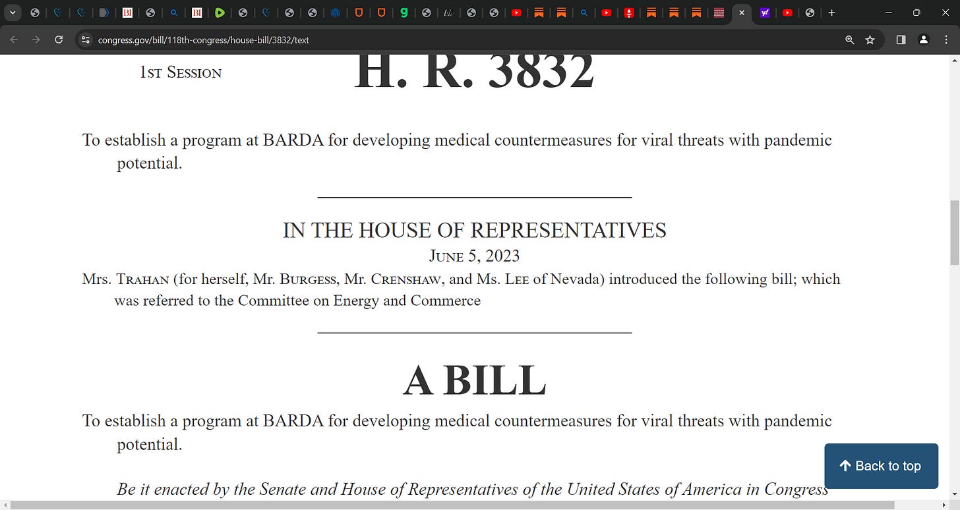Screen dimensions: 960x510
Task: Open the profile avatar menu
Action: [924, 40]
